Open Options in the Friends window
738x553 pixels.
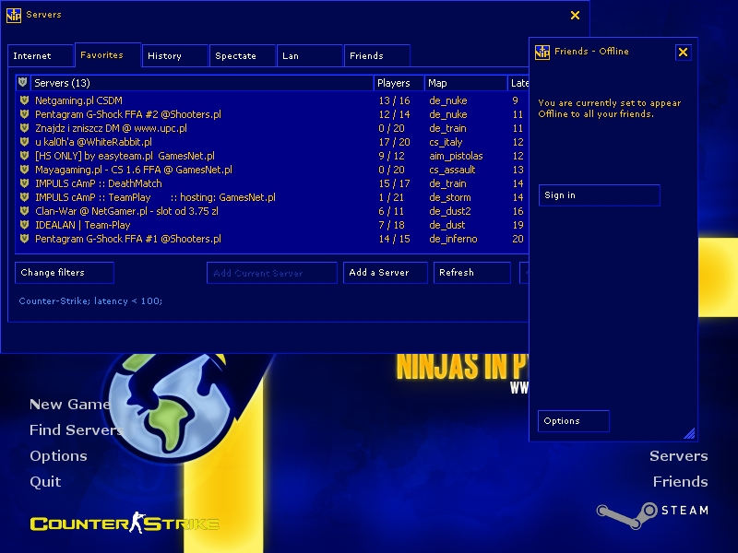click(574, 421)
